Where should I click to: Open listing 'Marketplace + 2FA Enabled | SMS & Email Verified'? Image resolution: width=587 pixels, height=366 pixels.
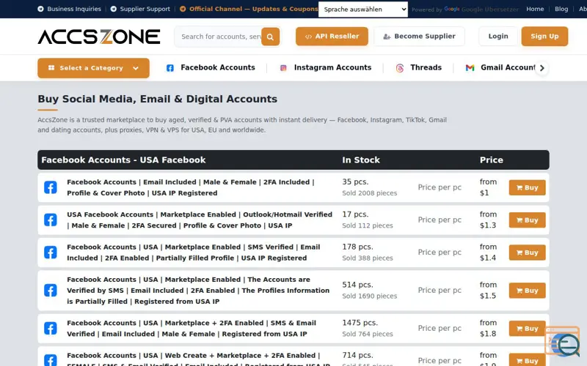(x=192, y=328)
